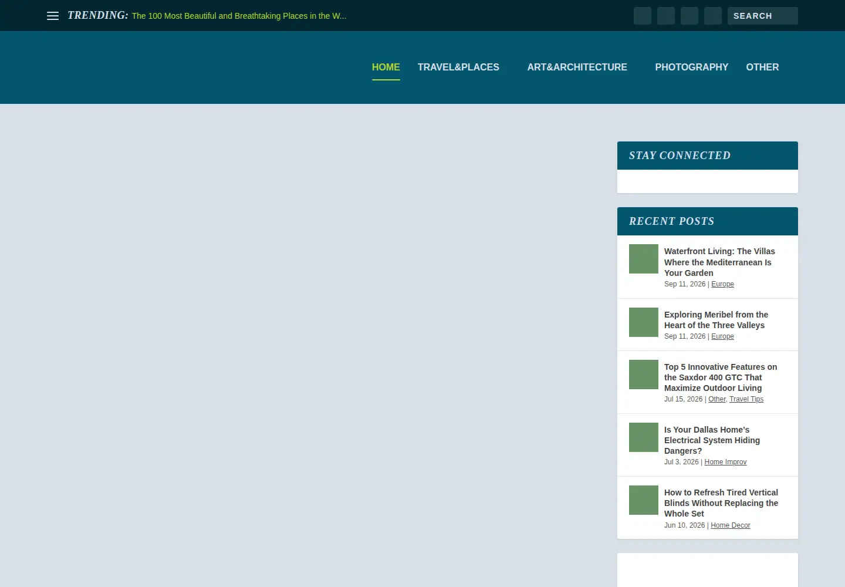The height and width of the screenshot is (587, 845).
Task: Click the "Jun 10, 2026" post date
Action: click(x=684, y=525)
